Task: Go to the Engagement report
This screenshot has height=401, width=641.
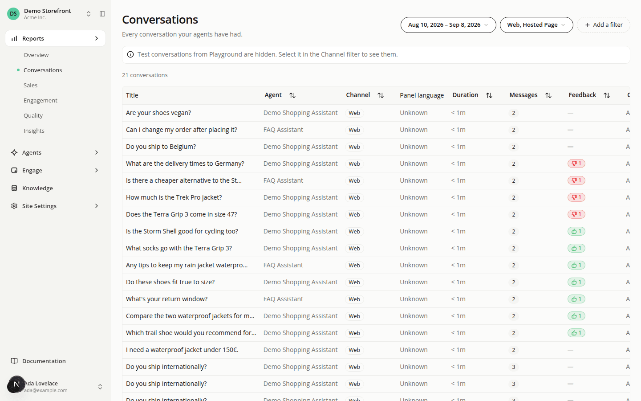Action: 41,101
